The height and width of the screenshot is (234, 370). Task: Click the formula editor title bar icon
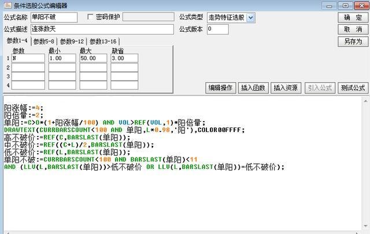click(8, 5)
